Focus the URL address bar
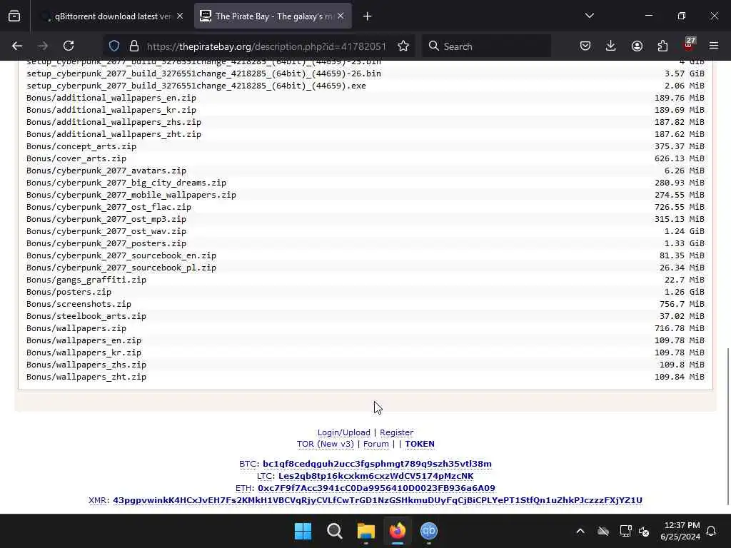731x548 pixels. (266, 46)
